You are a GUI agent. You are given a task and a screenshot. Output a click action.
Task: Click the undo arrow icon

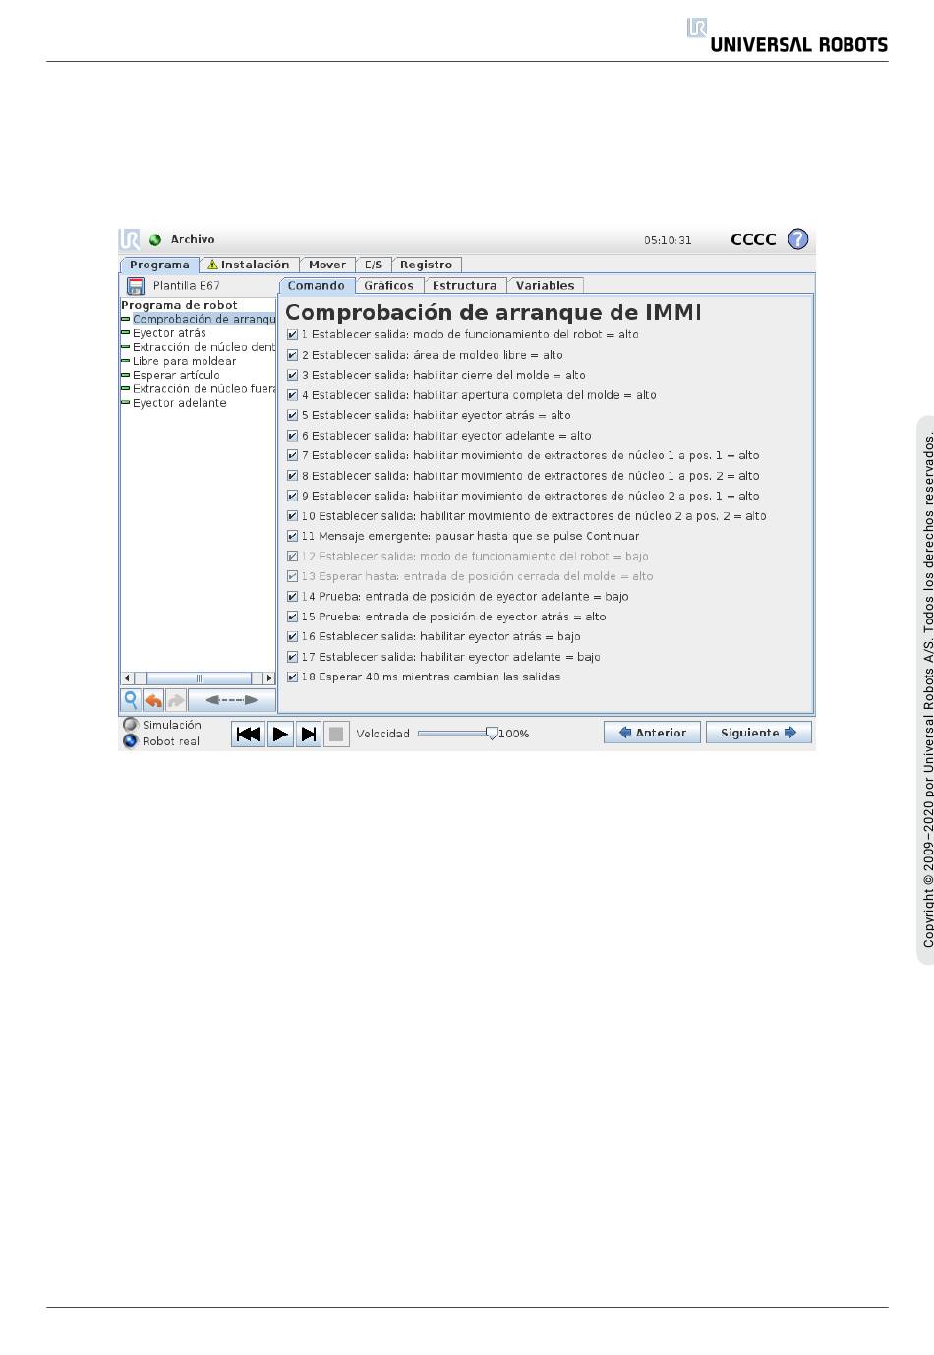tap(153, 700)
